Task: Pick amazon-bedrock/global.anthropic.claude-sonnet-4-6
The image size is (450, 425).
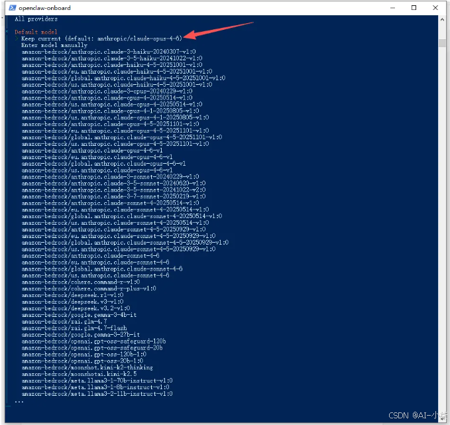Action: click(102, 269)
